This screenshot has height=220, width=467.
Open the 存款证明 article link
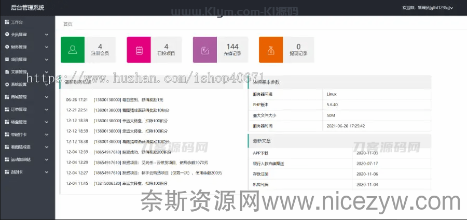tap(260, 174)
